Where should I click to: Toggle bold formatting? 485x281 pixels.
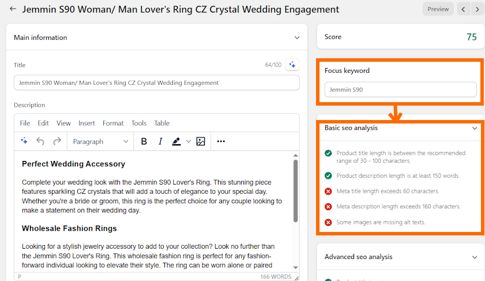[144, 141]
